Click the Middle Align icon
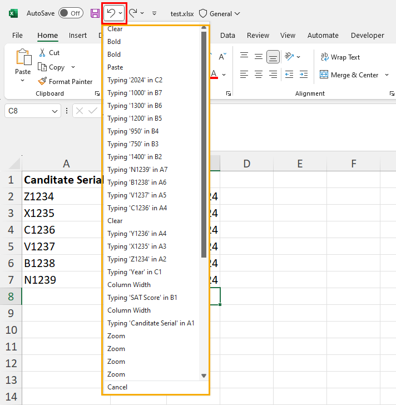 tap(259, 57)
